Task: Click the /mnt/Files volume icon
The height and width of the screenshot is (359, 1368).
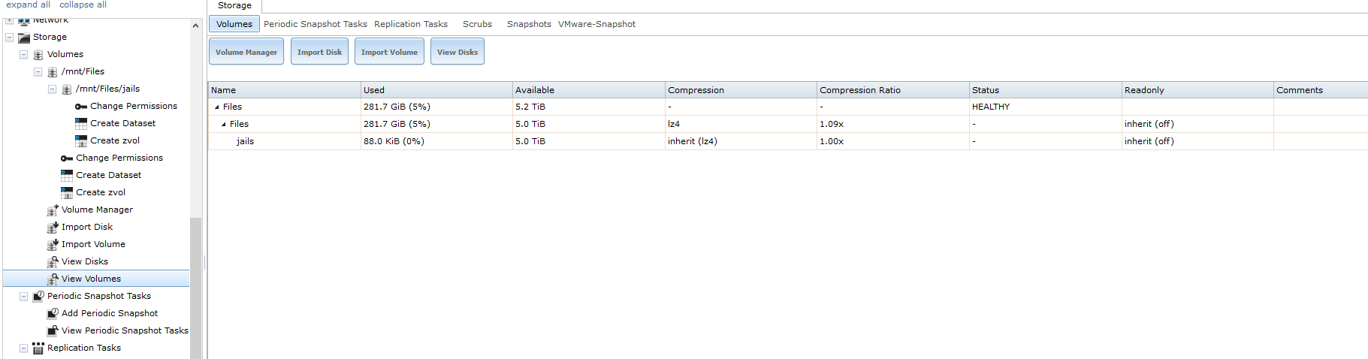Action: (x=53, y=71)
